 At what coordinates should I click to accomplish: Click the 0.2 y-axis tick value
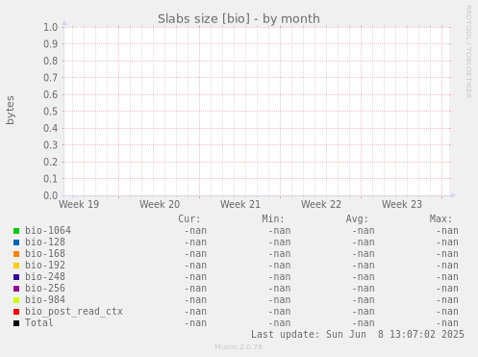(x=51, y=162)
